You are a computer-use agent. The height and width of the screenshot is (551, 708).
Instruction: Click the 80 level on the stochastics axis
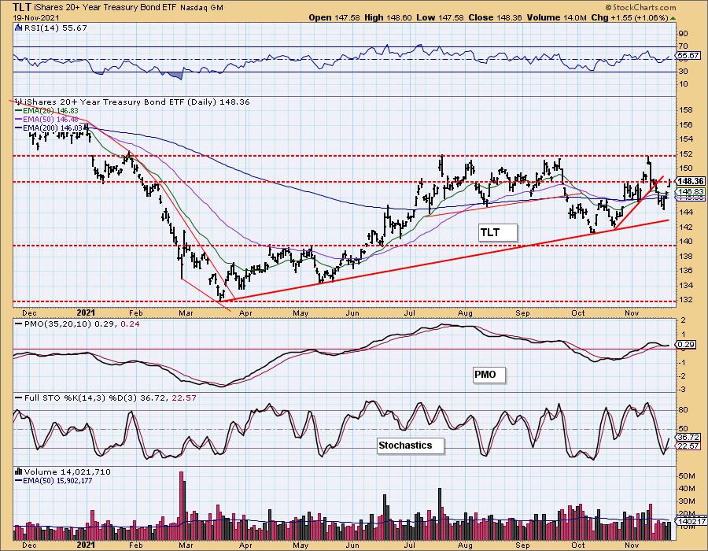click(683, 410)
